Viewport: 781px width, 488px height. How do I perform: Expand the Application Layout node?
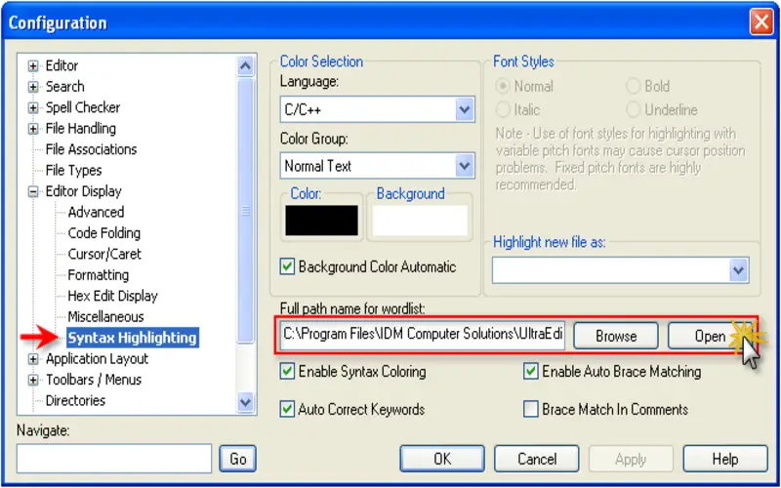(33, 359)
